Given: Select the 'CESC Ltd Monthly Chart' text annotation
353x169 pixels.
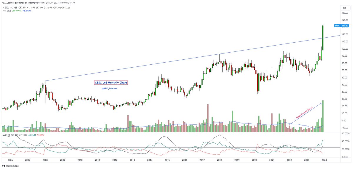Looking at the screenshot, I should [x=111, y=83].
